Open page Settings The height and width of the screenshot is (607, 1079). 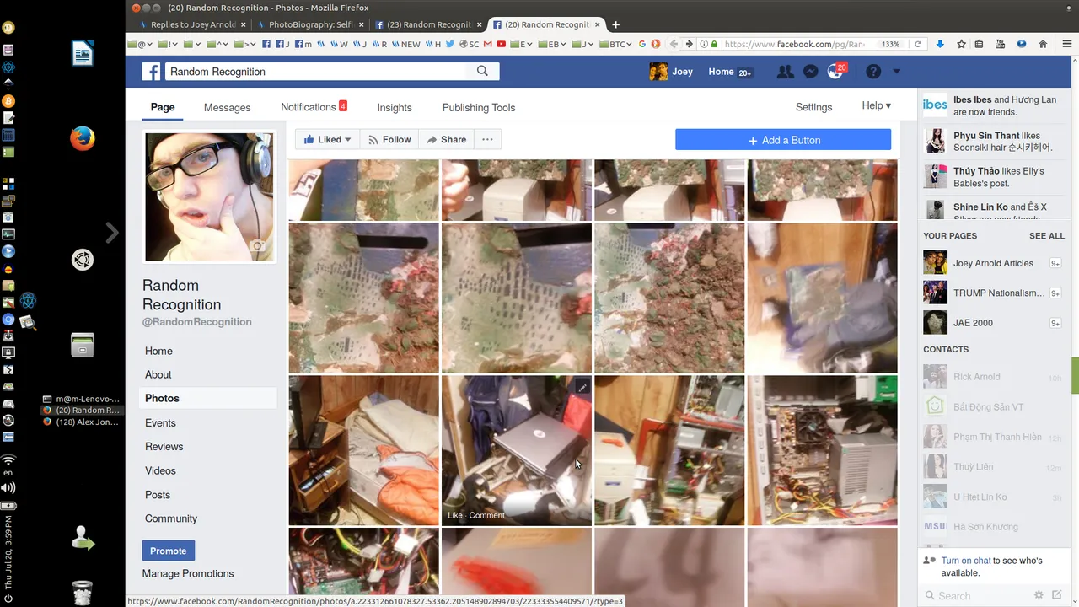click(x=813, y=107)
